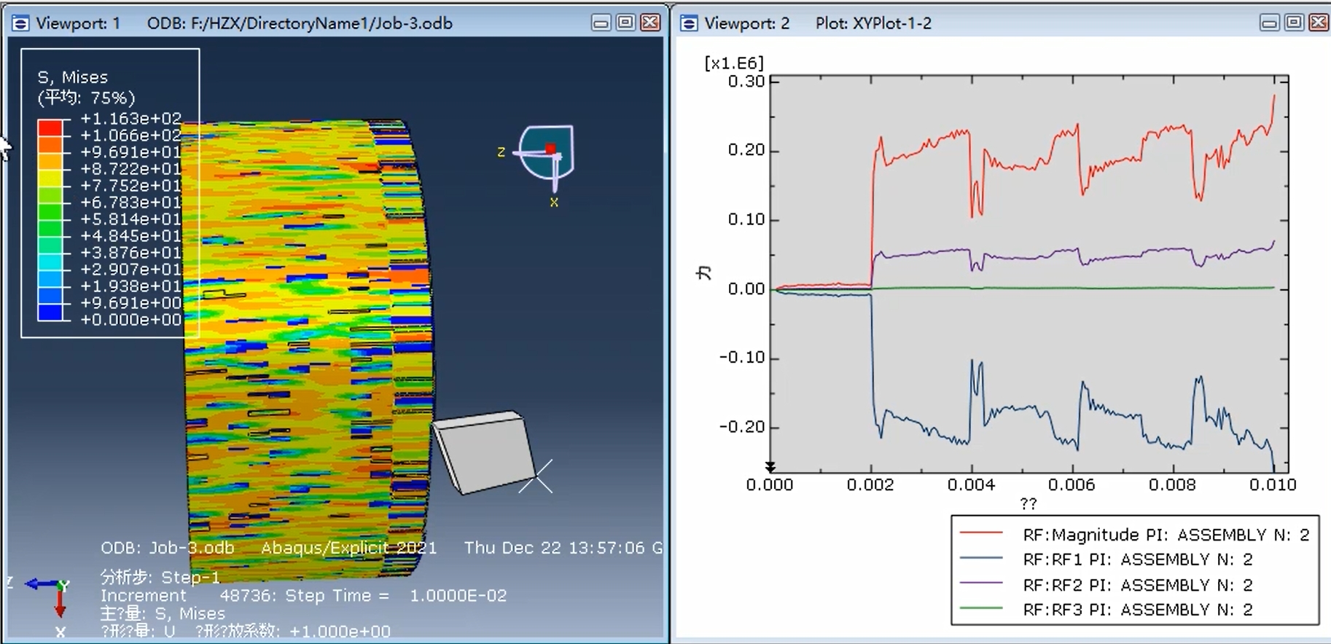This screenshot has width=1331, height=644.
Task: Click the 'Step Time = 1.0000E-02' text
Action: pos(396,596)
